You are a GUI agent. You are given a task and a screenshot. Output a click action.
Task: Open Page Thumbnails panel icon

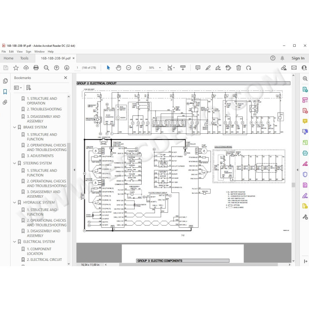(5, 81)
